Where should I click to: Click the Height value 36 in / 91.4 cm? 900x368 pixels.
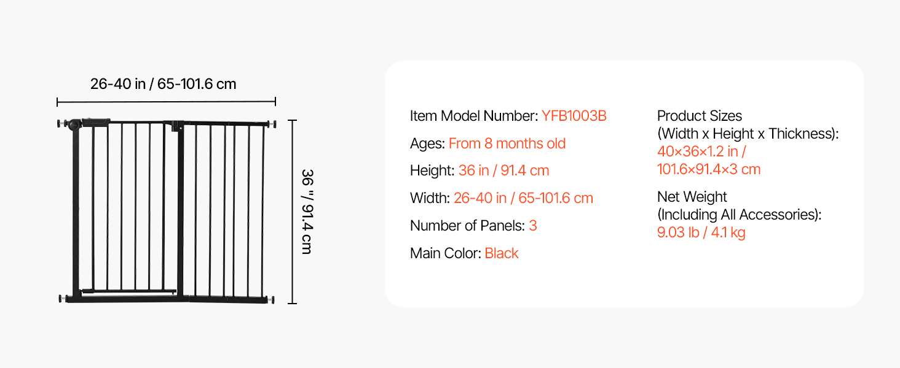[503, 171]
